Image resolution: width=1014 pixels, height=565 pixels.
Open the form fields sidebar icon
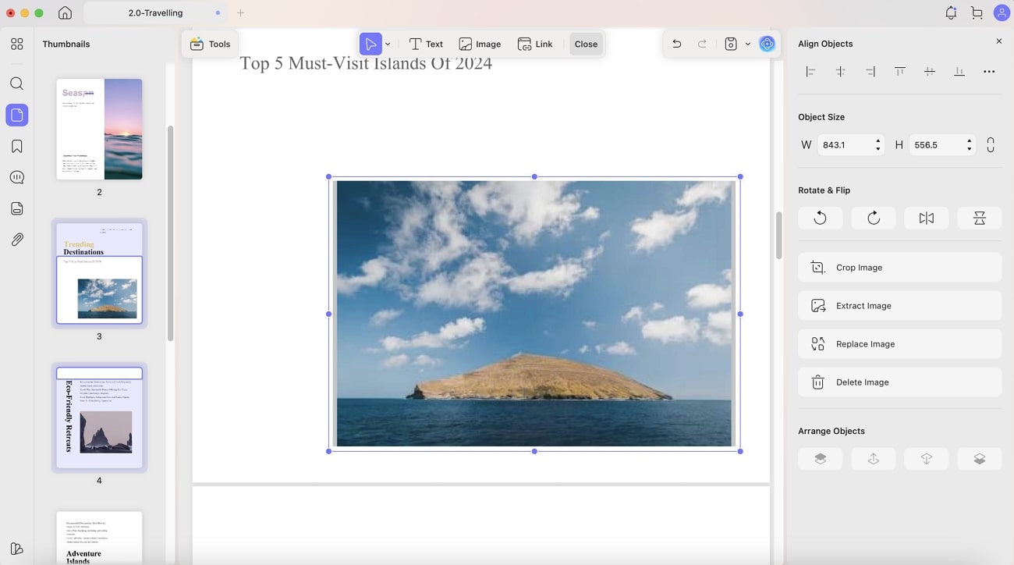pos(16,208)
